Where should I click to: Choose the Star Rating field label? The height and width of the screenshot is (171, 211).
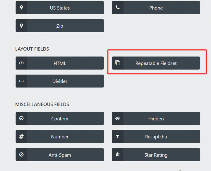point(156,155)
